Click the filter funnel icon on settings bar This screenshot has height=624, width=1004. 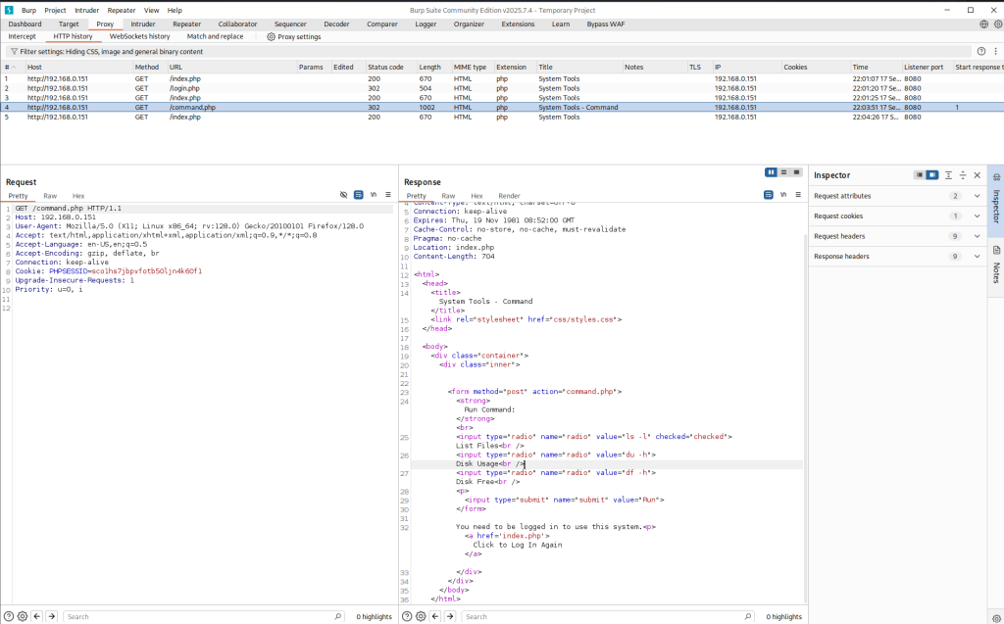coord(13,51)
